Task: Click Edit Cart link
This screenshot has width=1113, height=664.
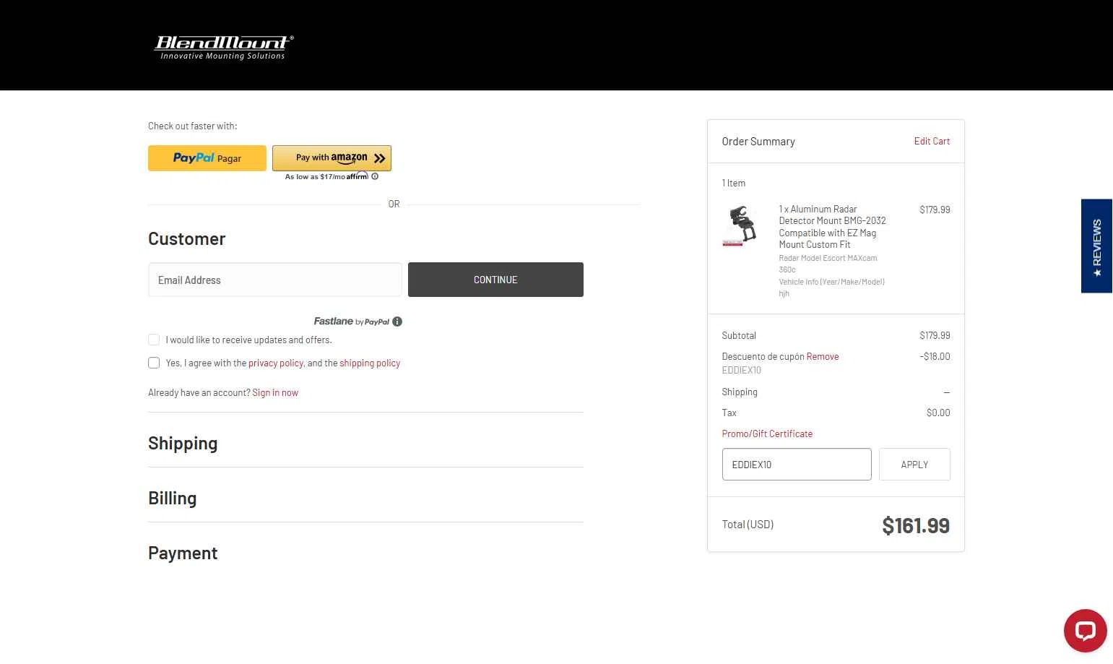Action: click(x=932, y=142)
